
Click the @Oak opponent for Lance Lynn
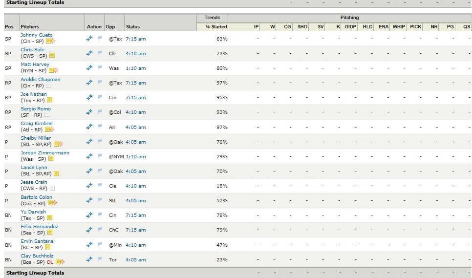[116, 171]
